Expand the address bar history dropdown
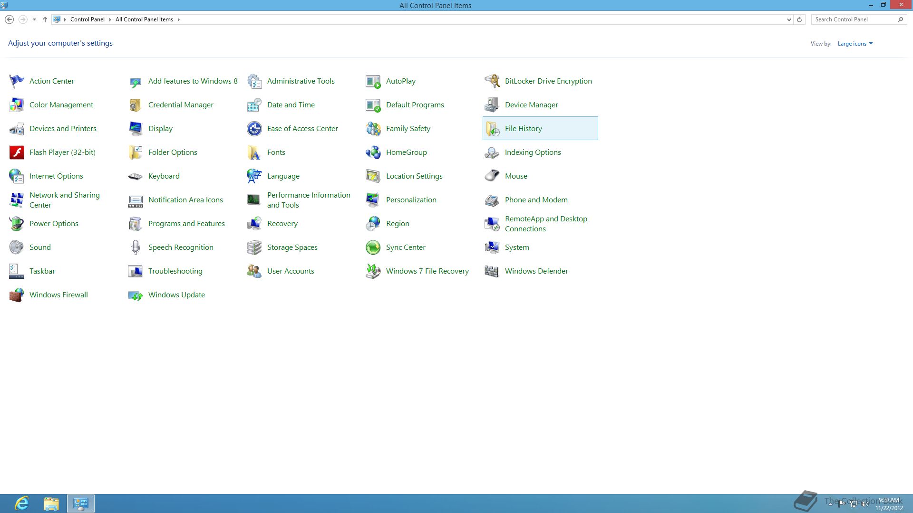Image resolution: width=913 pixels, height=513 pixels. click(x=789, y=20)
